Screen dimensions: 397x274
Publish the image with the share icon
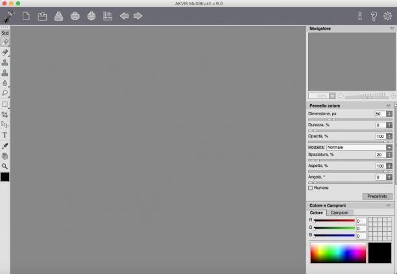pyautogui.click(x=91, y=16)
